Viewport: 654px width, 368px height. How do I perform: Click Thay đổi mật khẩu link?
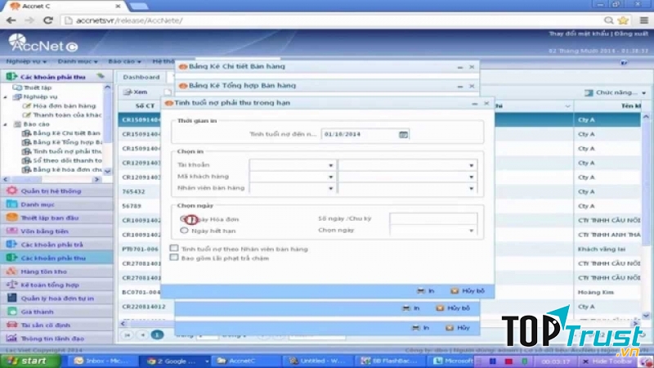pos(579,34)
